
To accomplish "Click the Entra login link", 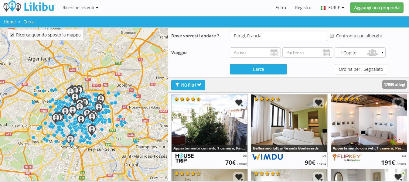I will [281, 8].
